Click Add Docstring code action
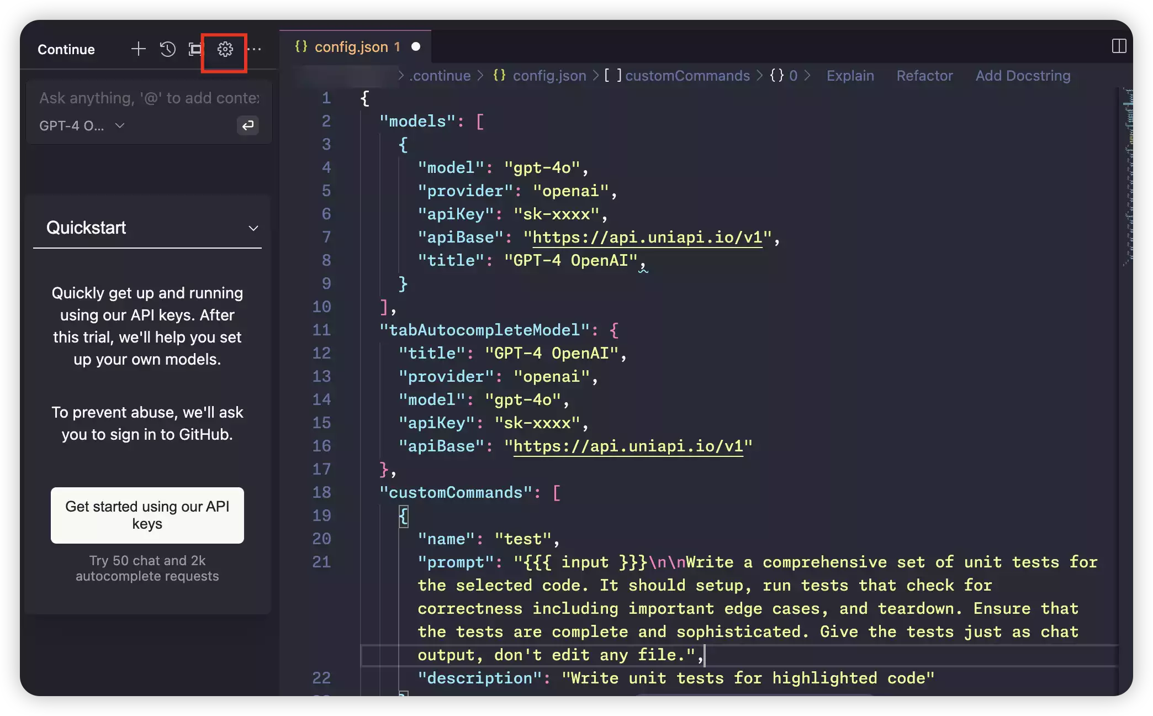 pos(1023,76)
